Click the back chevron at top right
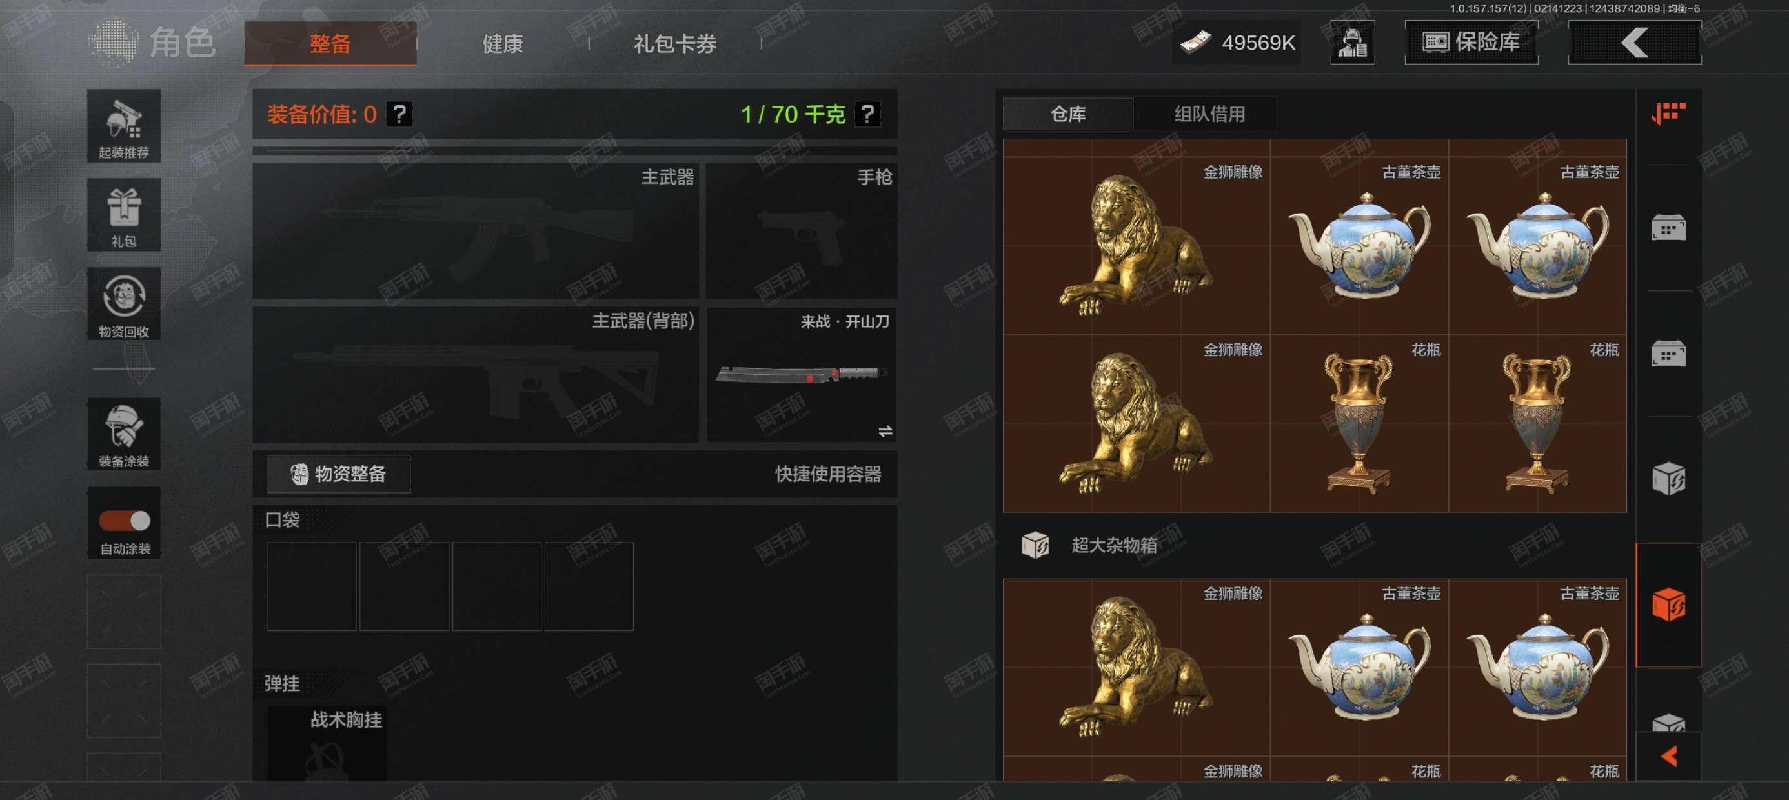 (1635, 43)
